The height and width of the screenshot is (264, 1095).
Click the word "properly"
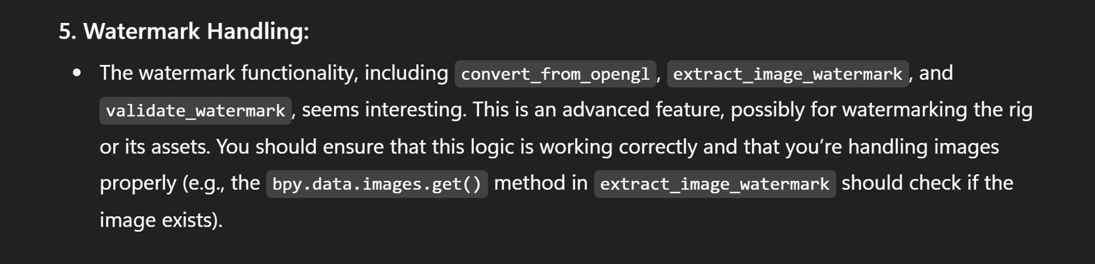click(138, 183)
